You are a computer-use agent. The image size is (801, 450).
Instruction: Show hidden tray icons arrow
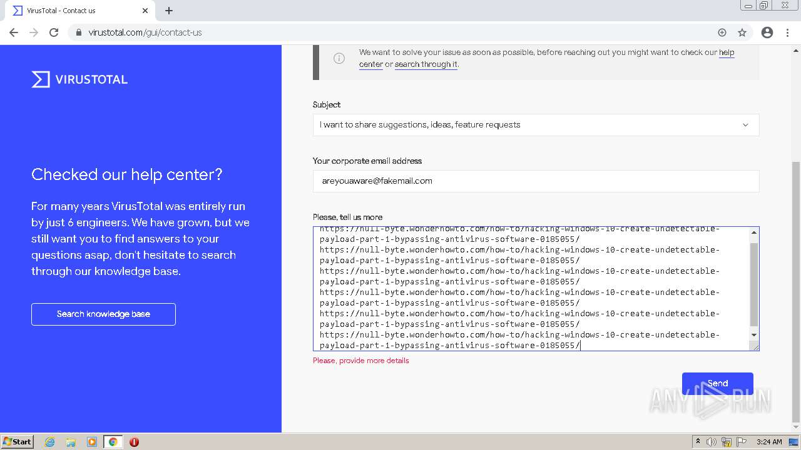coord(698,442)
